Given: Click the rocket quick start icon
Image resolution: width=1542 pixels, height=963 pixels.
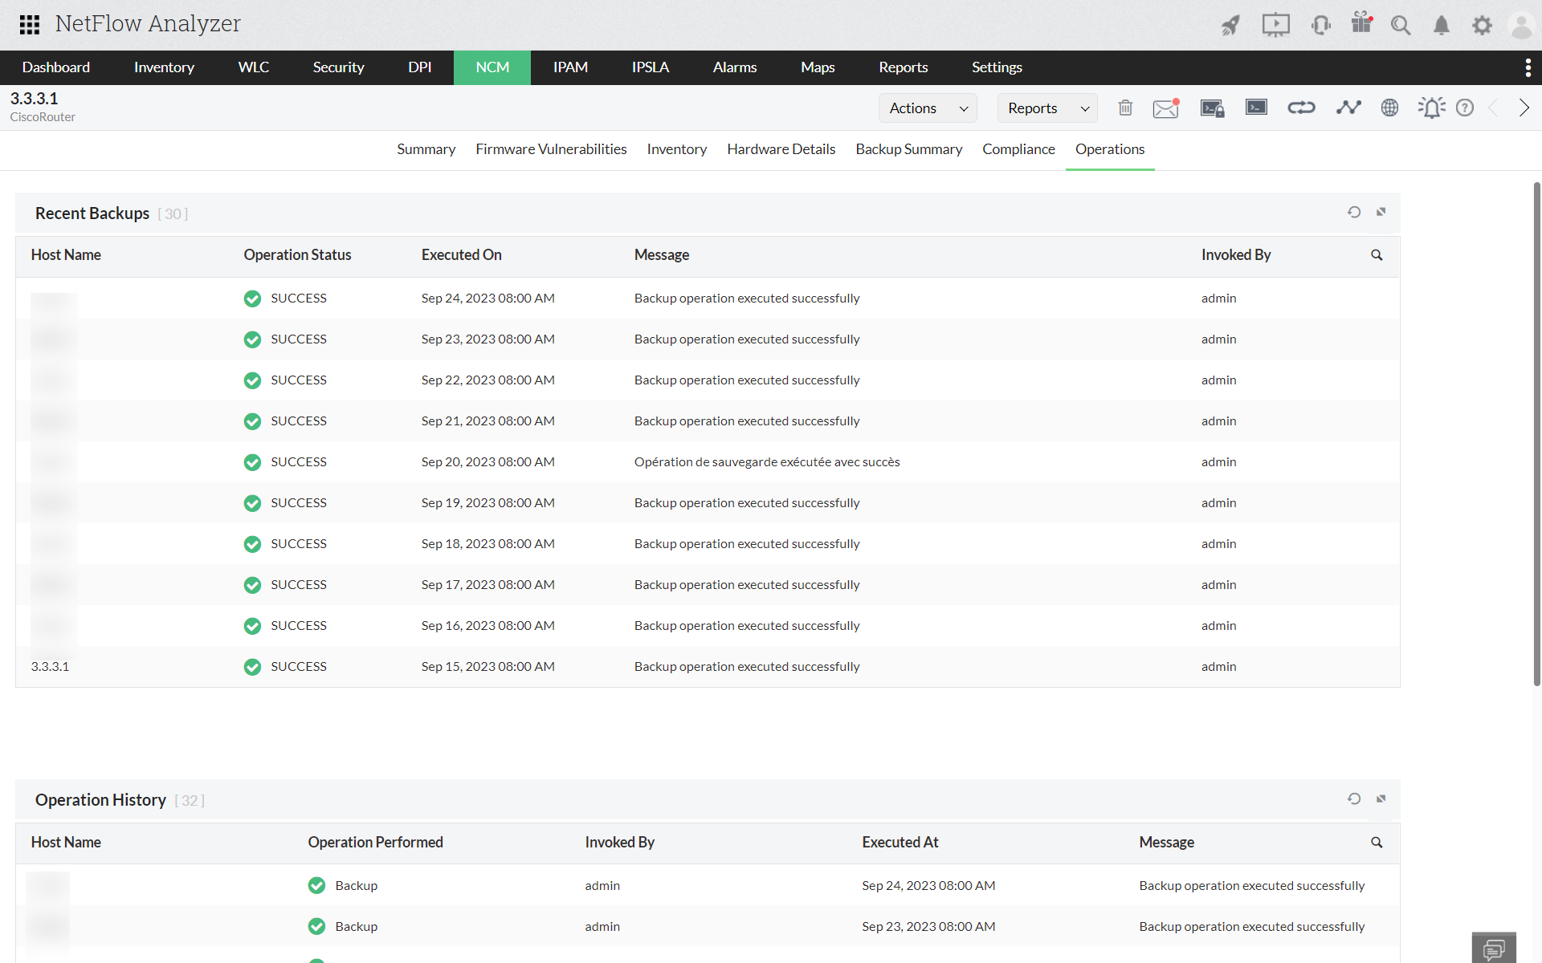Looking at the screenshot, I should pos(1230,25).
